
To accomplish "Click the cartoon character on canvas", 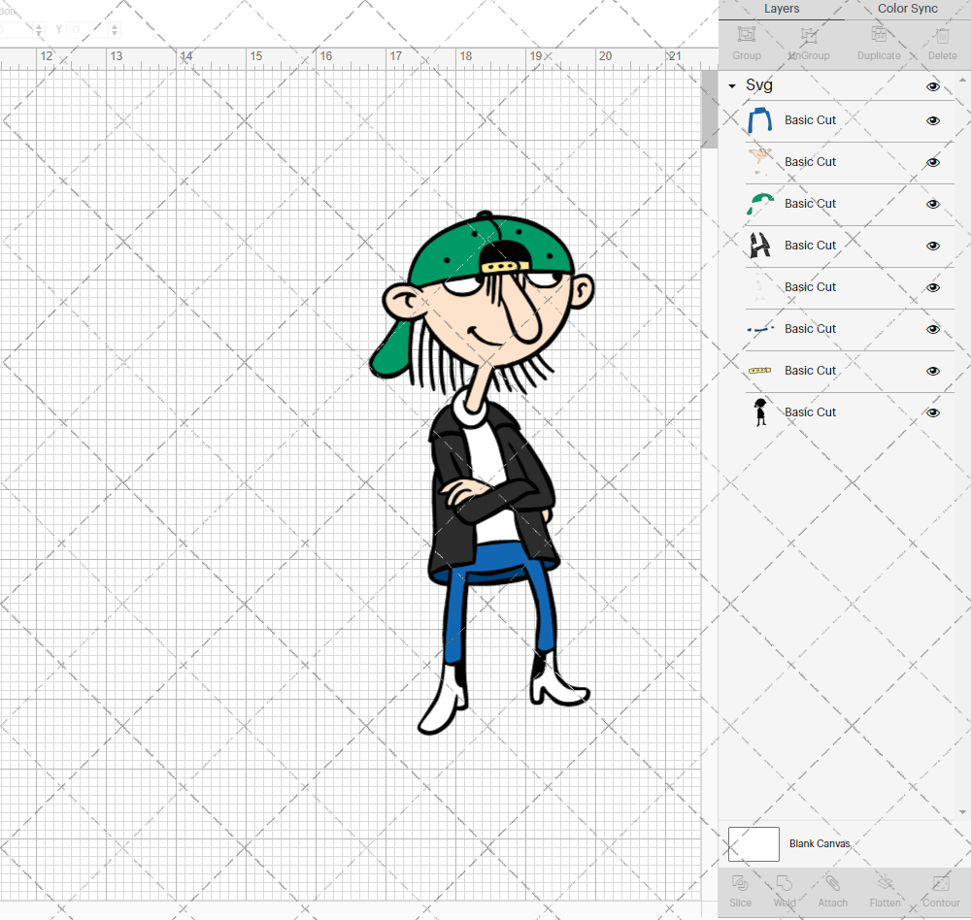I will click(483, 471).
